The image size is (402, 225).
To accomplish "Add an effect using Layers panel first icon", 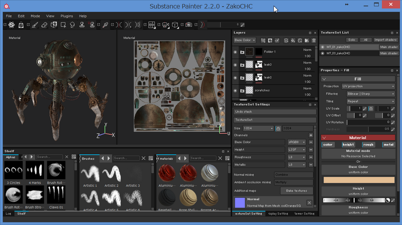I will click(x=263, y=41).
